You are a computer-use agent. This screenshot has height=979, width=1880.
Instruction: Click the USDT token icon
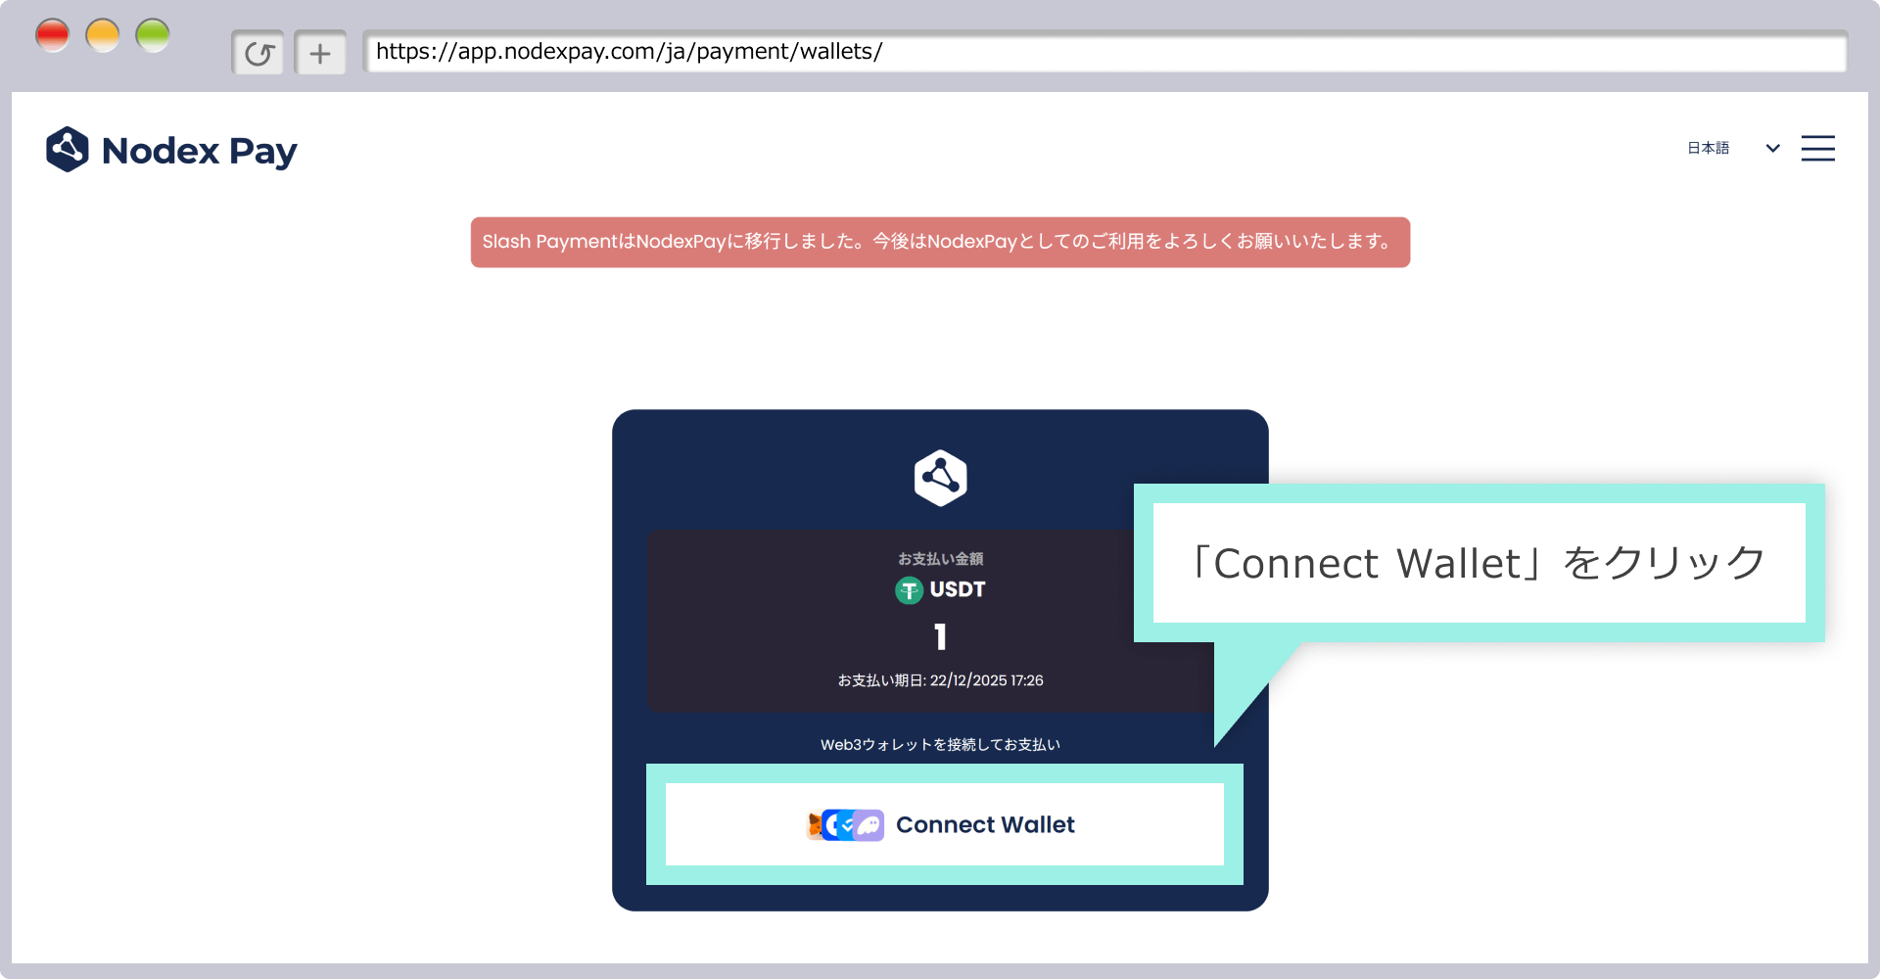(908, 589)
